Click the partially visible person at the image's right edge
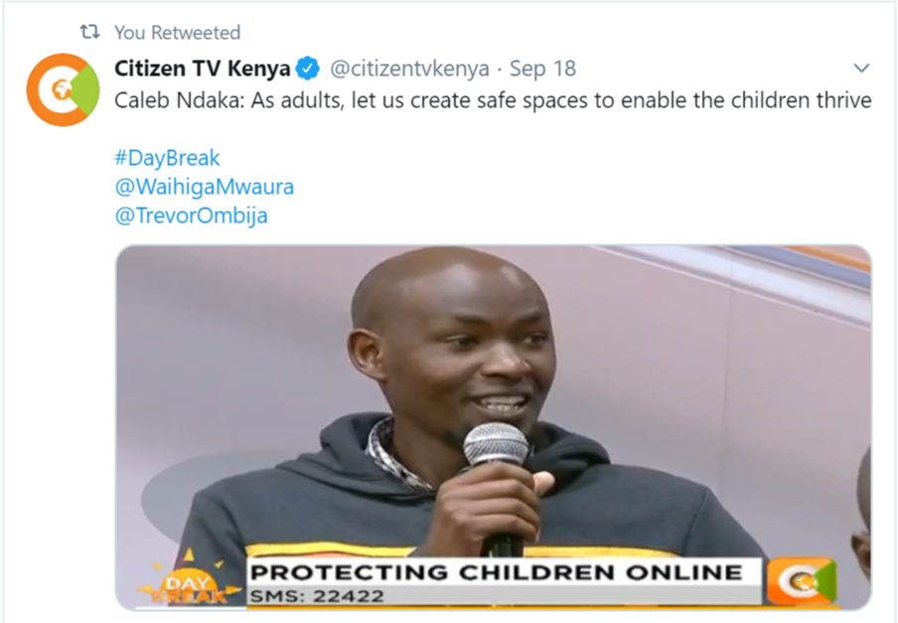This screenshot has height=623, width=898. point(861,516)
